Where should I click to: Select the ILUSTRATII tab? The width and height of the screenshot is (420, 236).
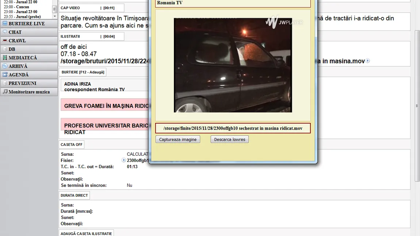coord(91,36)
